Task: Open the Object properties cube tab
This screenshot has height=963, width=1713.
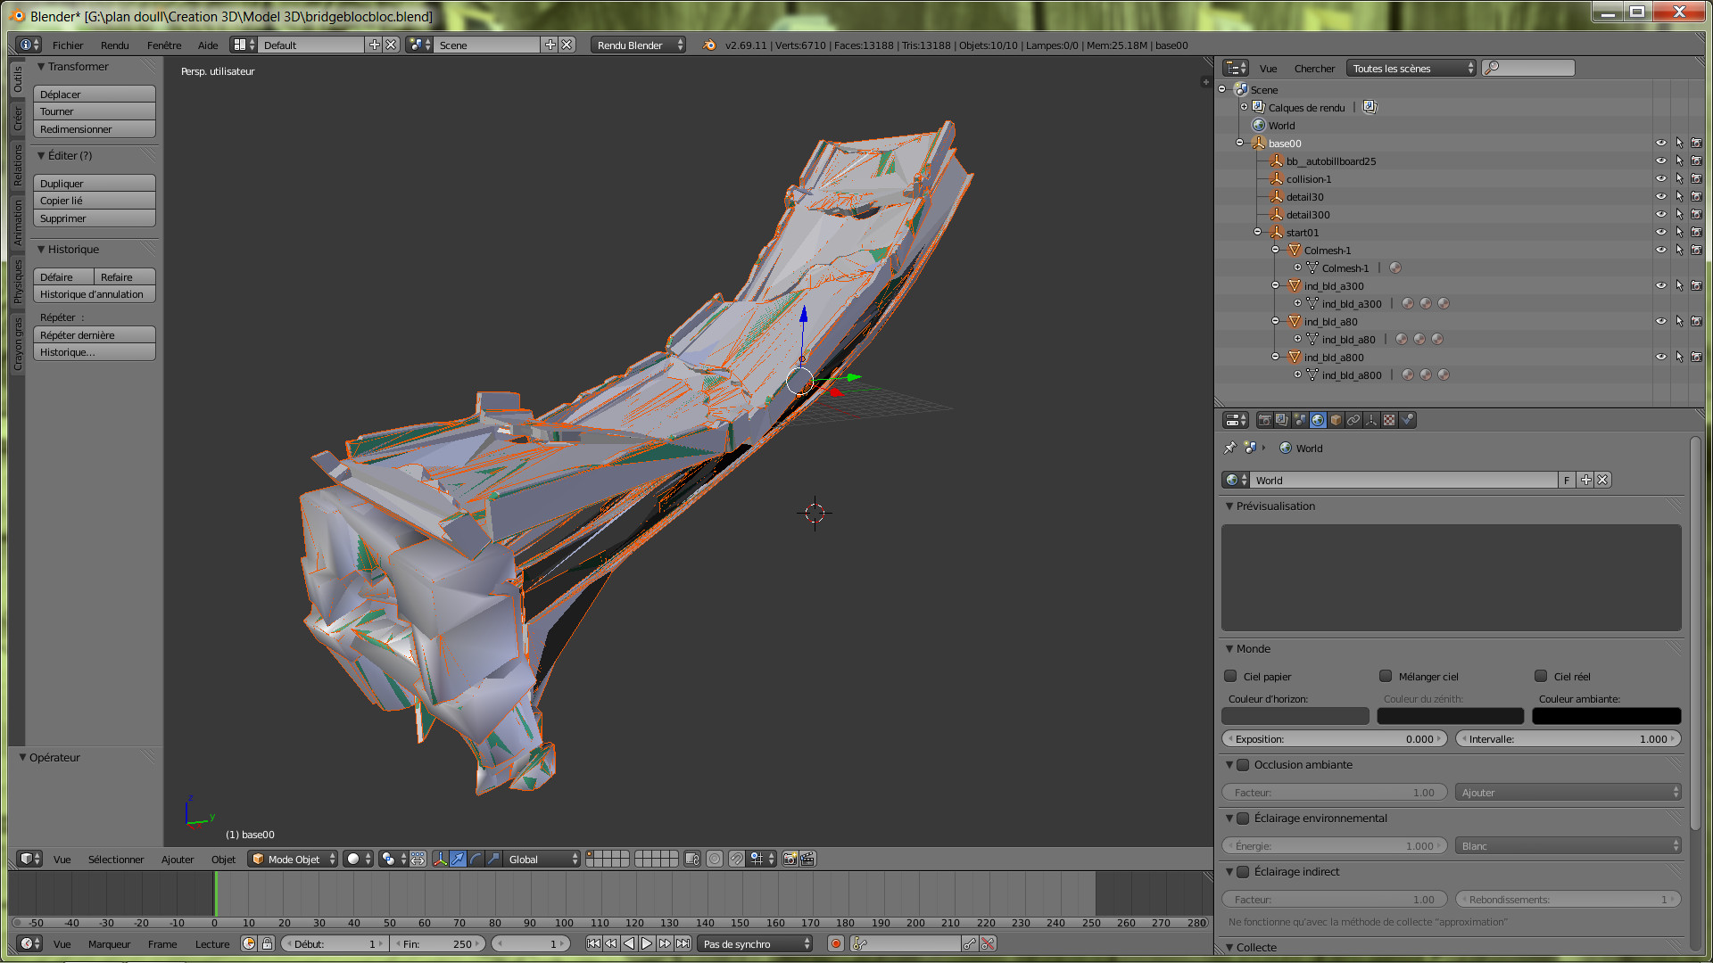Action: pos(1336,420)
